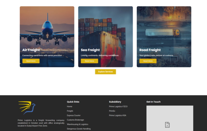The width and height of the screenshot is (207, 131).
Task: Click the Sea Freight card heading
Action: tap(90, 50)
